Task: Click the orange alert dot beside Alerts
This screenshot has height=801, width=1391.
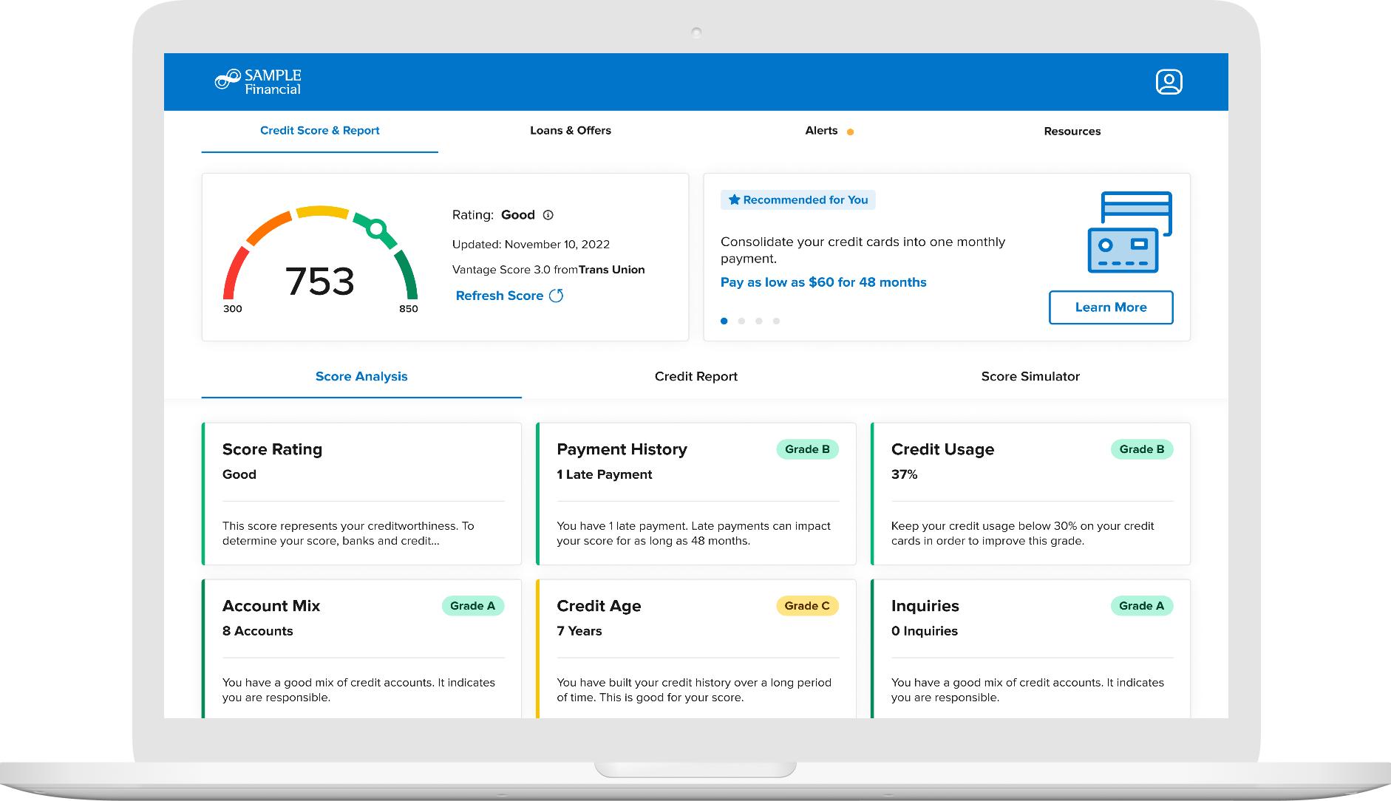Action: [x=851, y=131]
